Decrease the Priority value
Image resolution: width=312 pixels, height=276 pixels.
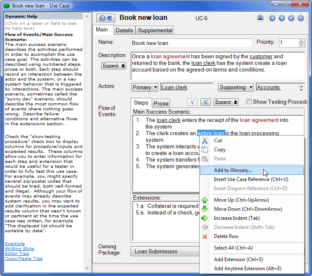pos(301,45)
